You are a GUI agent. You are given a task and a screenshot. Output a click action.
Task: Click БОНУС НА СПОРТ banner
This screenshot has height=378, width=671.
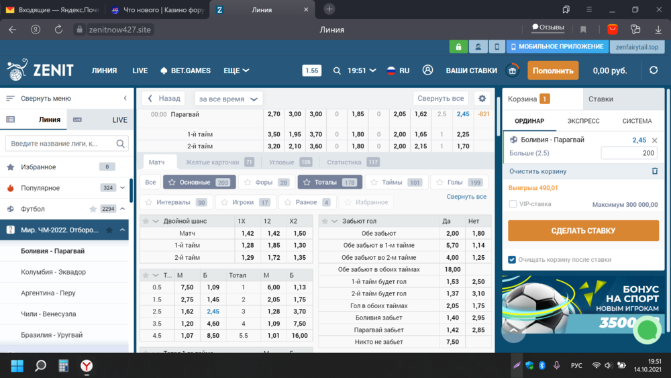(583, 305)
